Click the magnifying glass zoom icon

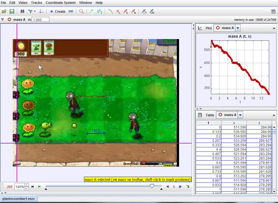[x=81, y=12]
